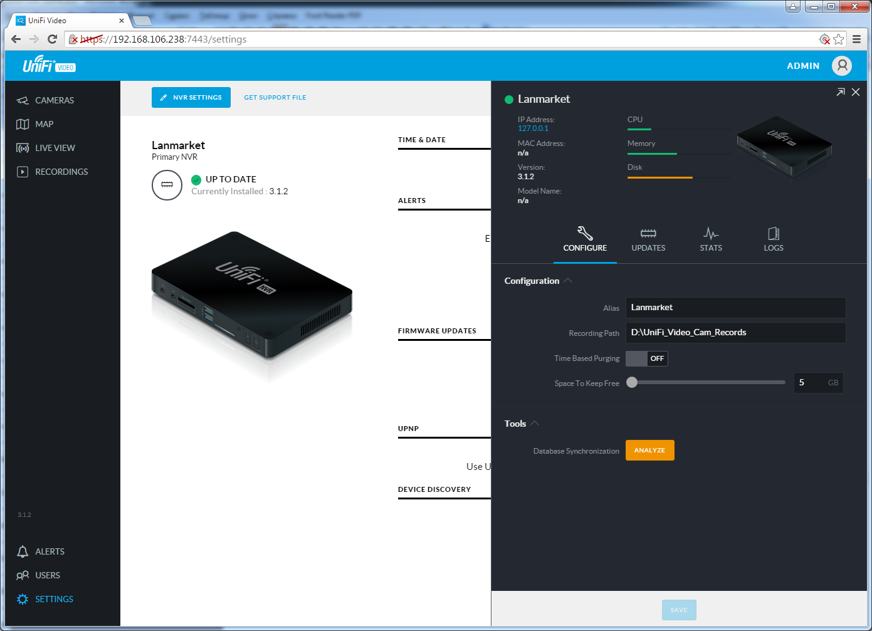This screenshot has height=631, width=872.
Task: Click the Analyze database button
Action: point(649,451)
